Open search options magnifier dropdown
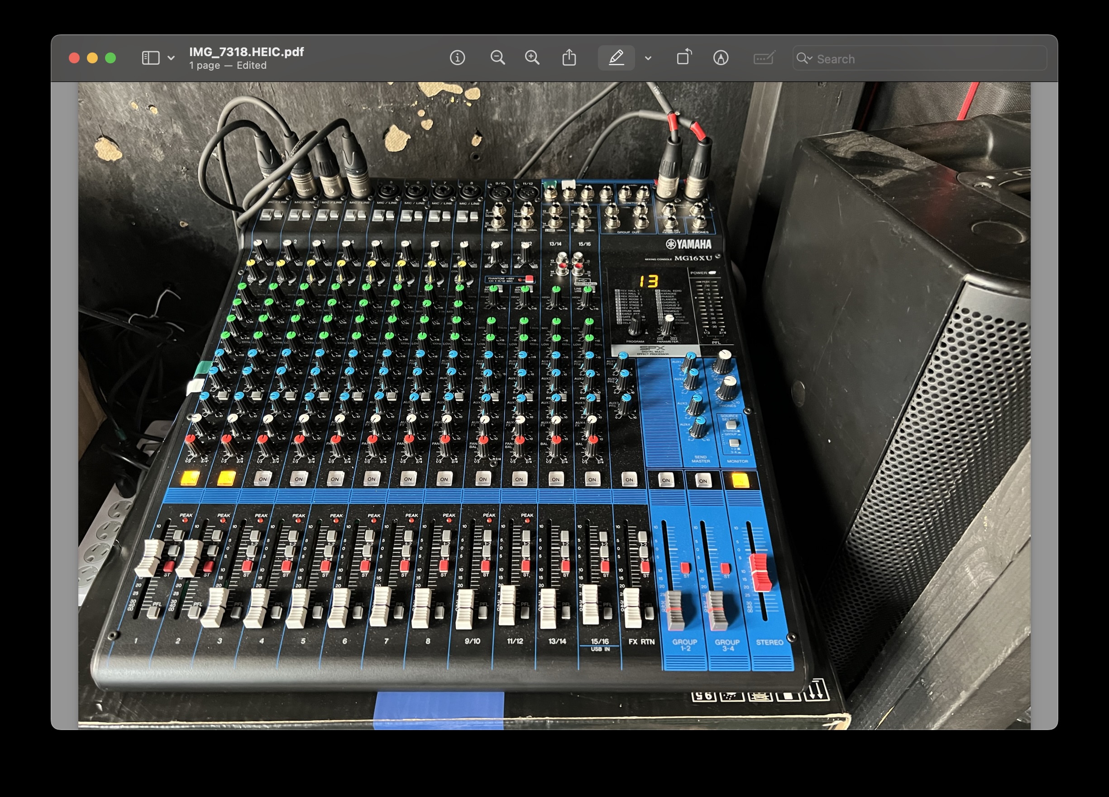This screenshot has height=797, width=1109. click(804, 59)
